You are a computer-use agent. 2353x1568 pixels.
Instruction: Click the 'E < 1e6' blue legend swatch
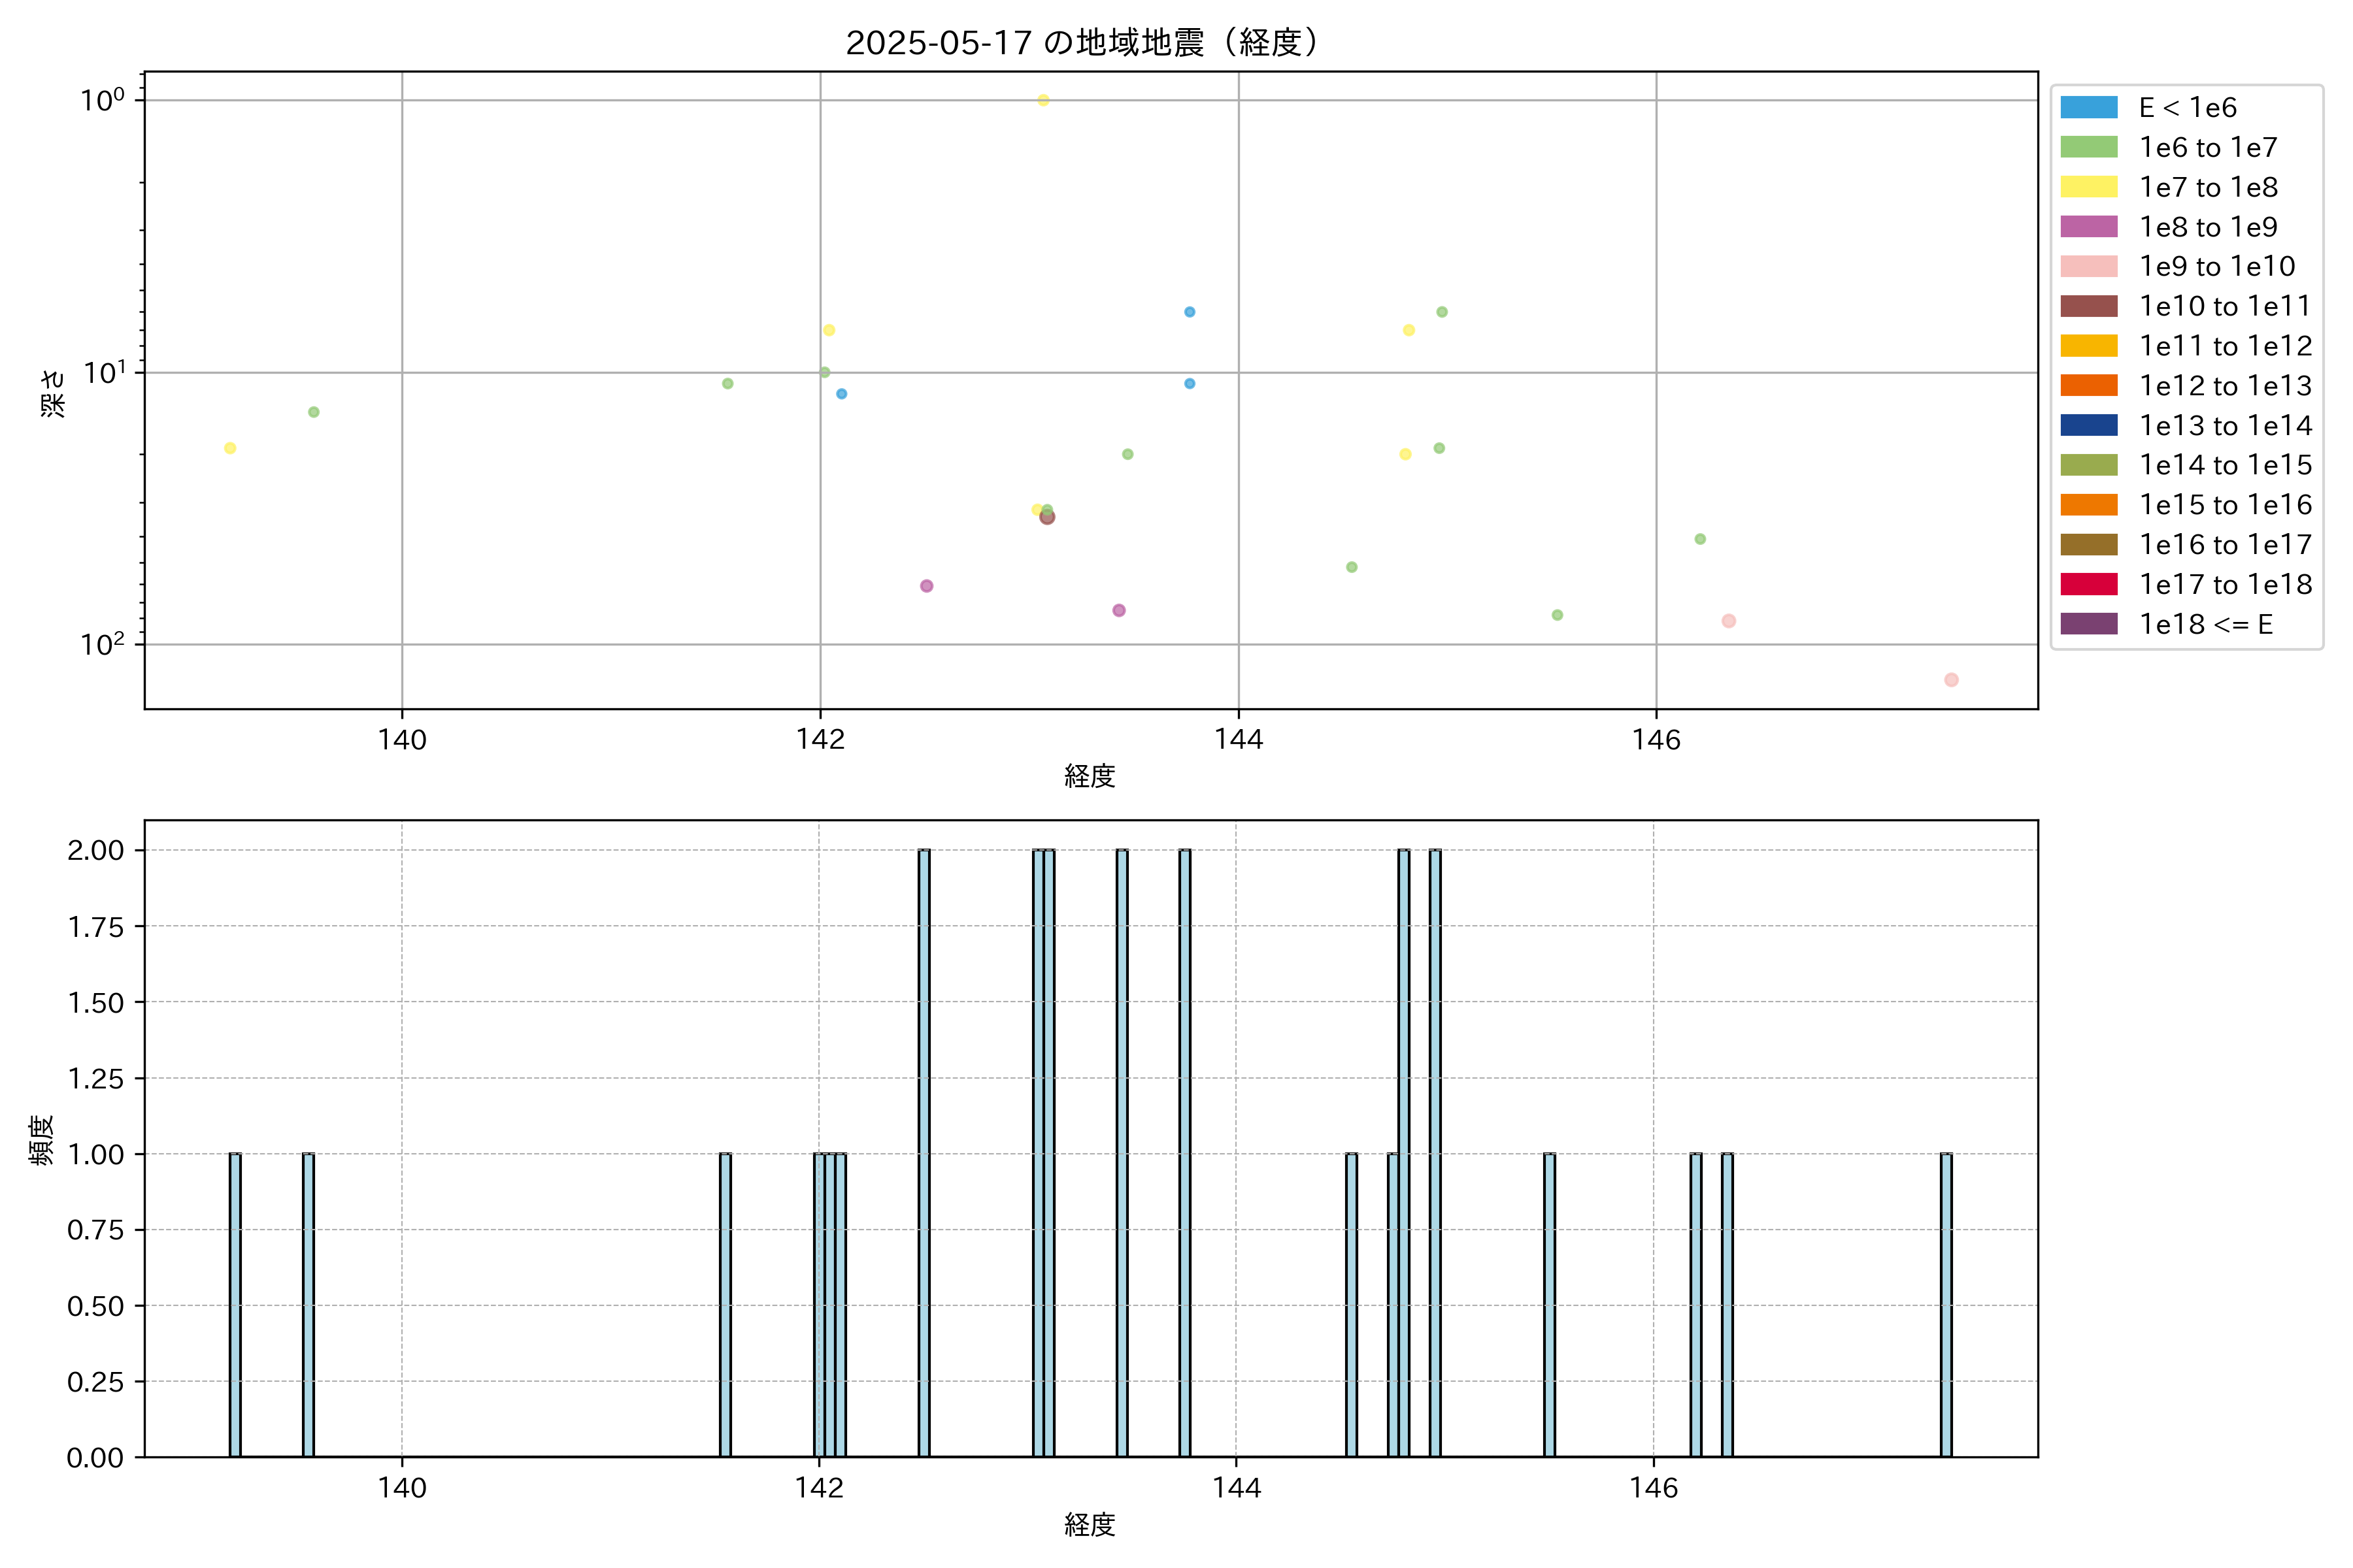click(x=2088, y=107)
